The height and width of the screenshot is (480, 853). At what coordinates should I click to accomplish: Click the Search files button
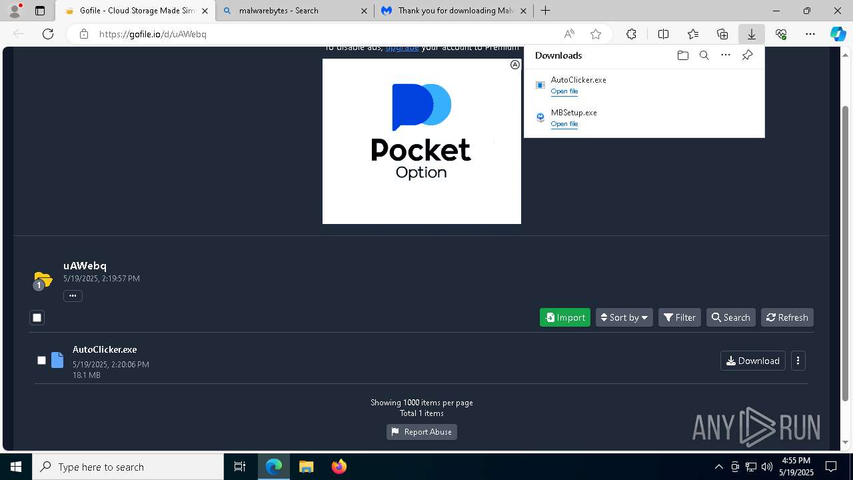(730, 317)
